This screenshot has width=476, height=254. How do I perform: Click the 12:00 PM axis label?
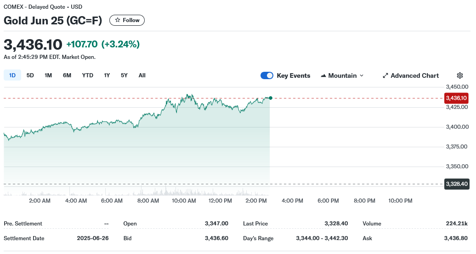click(x=220, y=201)
